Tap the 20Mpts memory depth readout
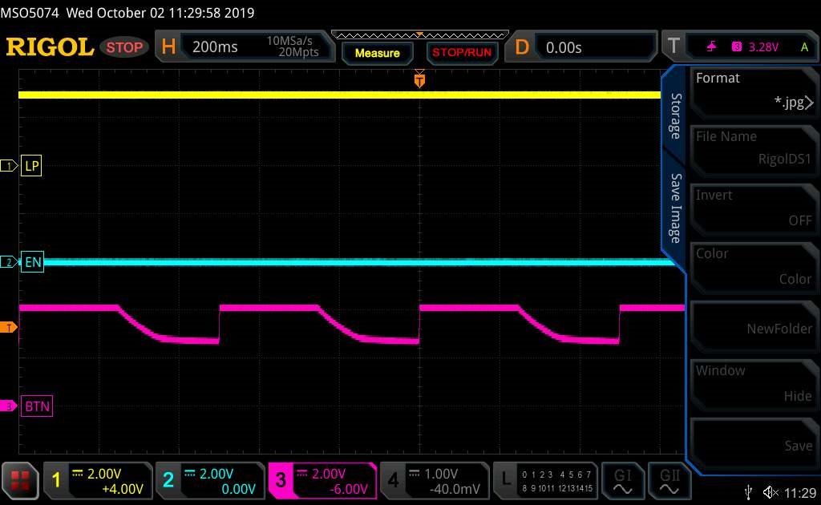The height and width of the screenshot is (505, 821). pyautogui.click(x=298, y=52)
